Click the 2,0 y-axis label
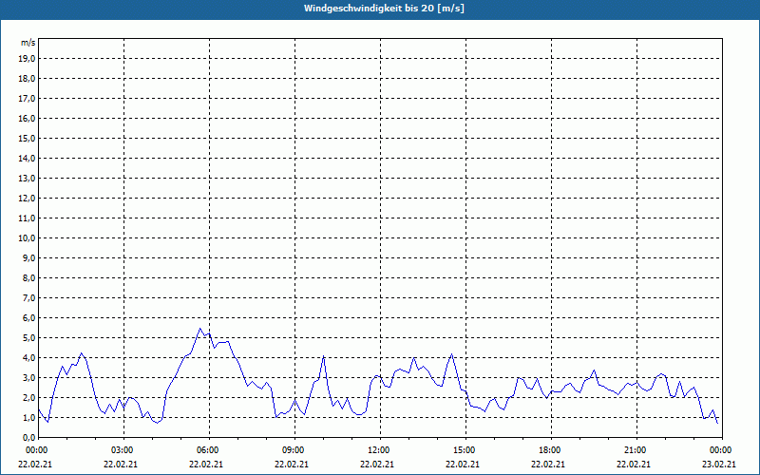The height and width of the screenshot is (475, 760). click(x=28, y=397)
